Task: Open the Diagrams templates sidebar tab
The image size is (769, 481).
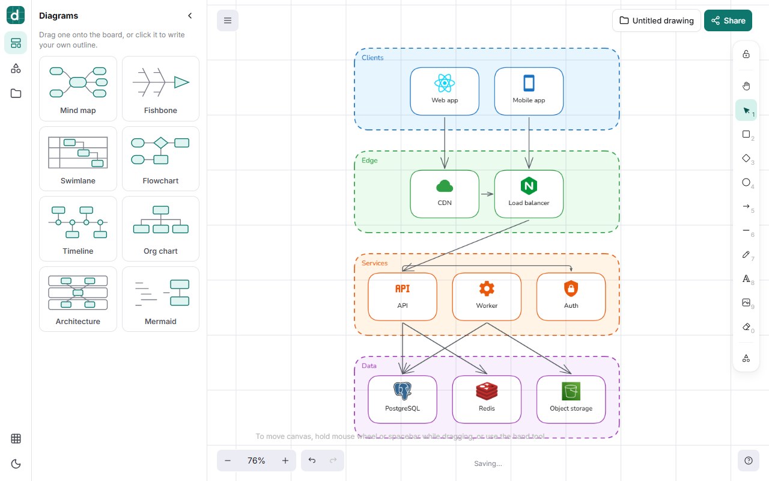Action: tap(16, 43)
